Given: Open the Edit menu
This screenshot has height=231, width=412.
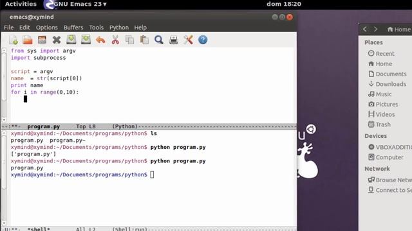Looking at the screenshot, I should (24, 28).
